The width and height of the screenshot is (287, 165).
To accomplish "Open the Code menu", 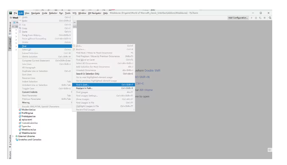I will 44,13.
